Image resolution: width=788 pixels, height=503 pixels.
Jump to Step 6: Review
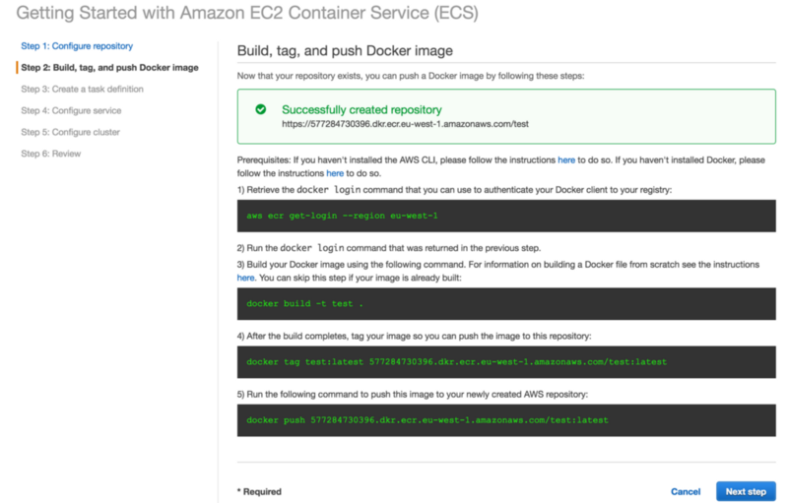51,154
